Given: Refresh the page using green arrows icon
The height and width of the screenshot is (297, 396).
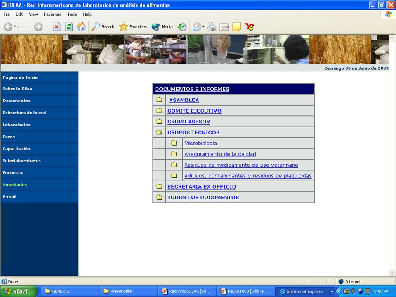Looking at the screenshot, I should tap(69, 26).
